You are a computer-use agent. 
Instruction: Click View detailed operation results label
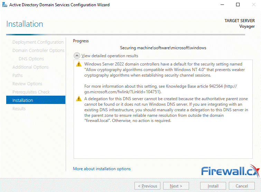coord(110,56)
